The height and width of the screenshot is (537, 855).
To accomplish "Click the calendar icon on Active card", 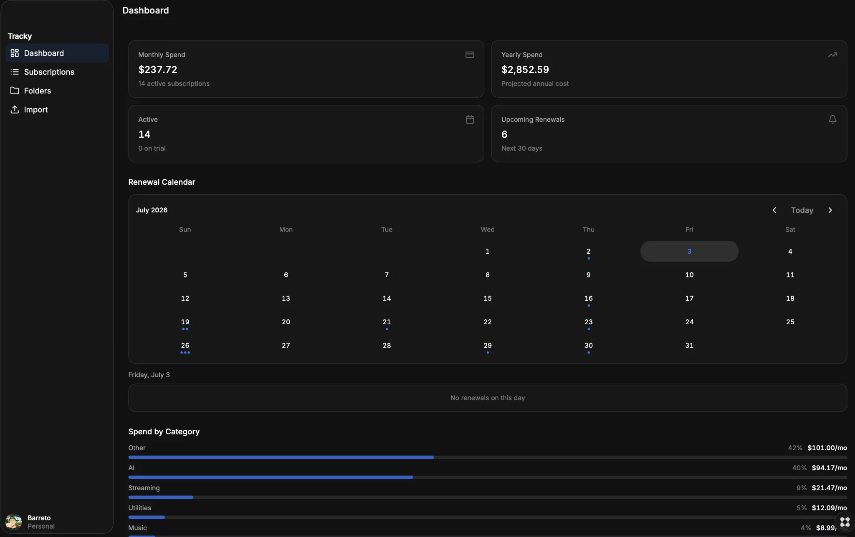I will (x=470, y=119).
